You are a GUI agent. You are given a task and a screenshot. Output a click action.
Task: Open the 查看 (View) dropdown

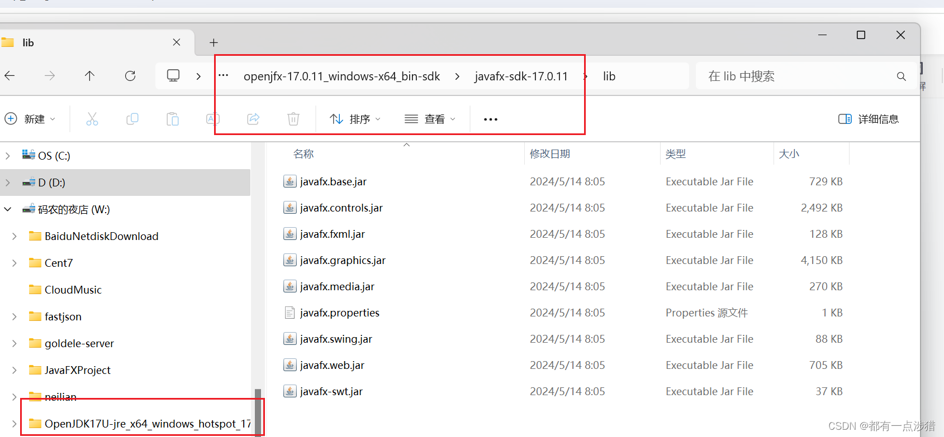[x=430, y=119]
